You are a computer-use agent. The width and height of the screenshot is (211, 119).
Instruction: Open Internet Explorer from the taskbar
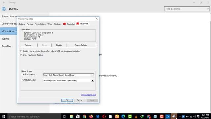[x=98, y=116]
